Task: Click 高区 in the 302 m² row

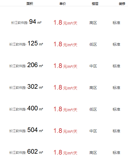Action: [x=93, y=88]
